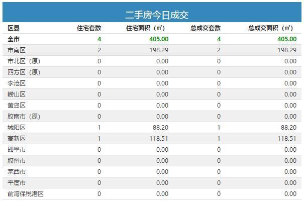Click 全市 总成交面积 value 405.00
304x201 pixels.
tap(287, 39)
